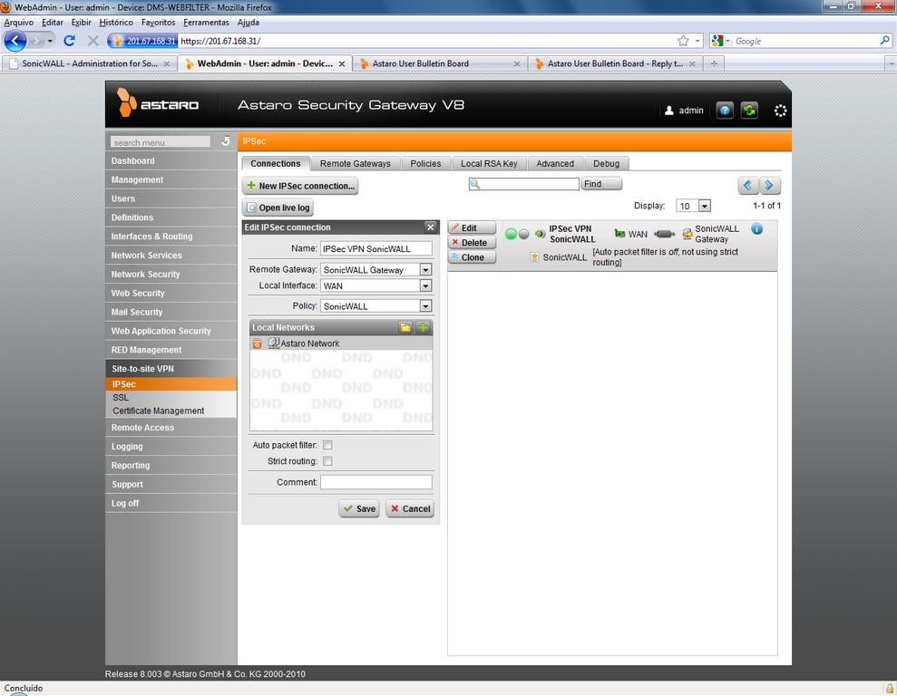Click the admin user icon

pyautogui.click(x=668, y=111)
